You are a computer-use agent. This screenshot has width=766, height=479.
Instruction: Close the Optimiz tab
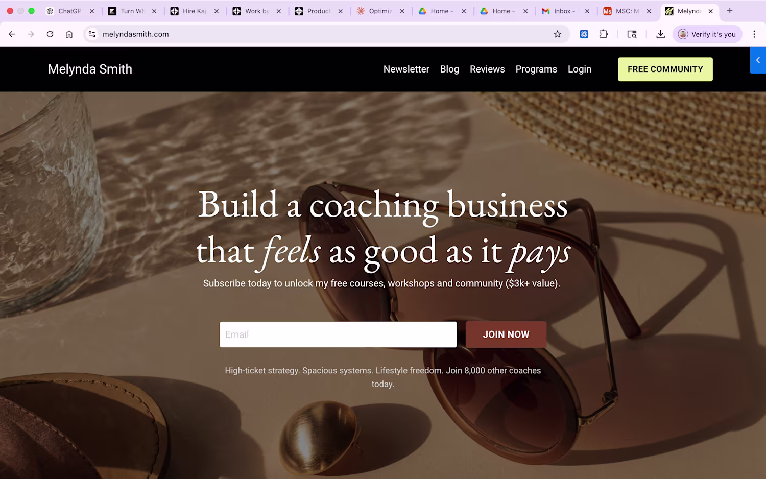pyautogui.click(x=402, y=11)
